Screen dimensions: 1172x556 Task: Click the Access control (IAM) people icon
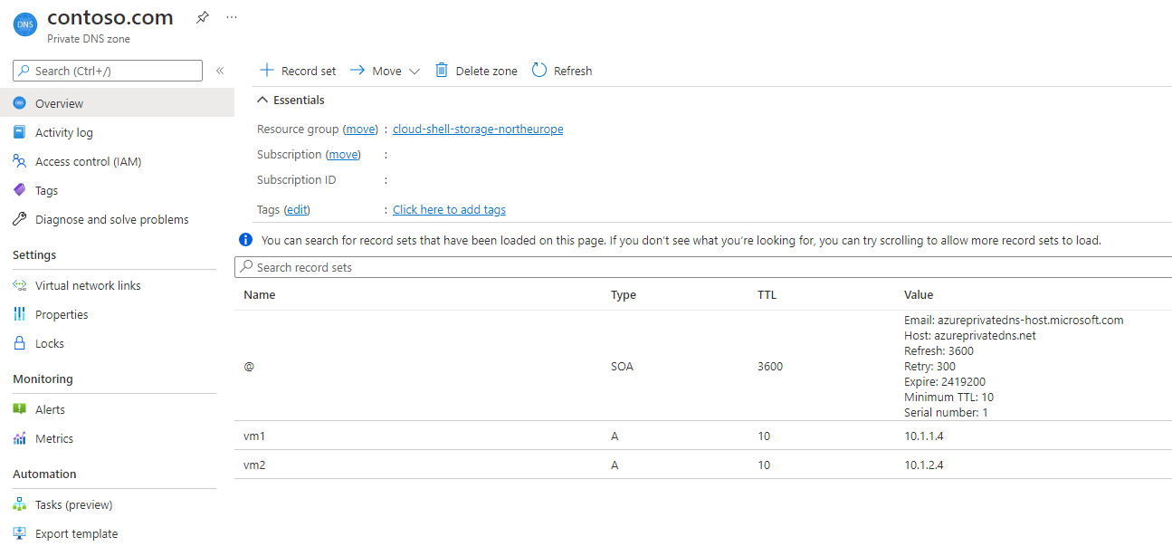point(19,161)
